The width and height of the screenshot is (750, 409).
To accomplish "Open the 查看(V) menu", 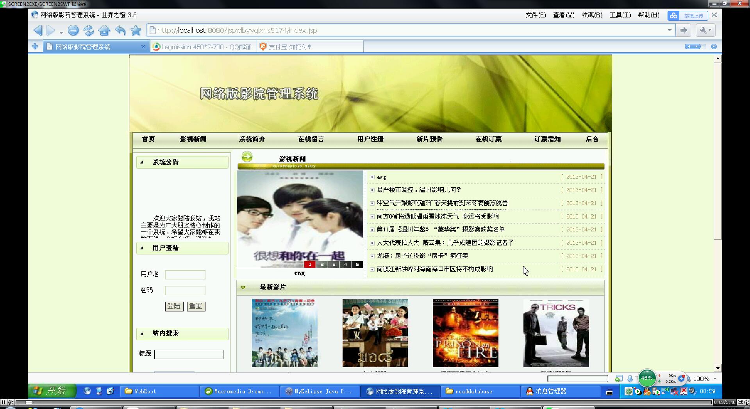I will (563, 15).
